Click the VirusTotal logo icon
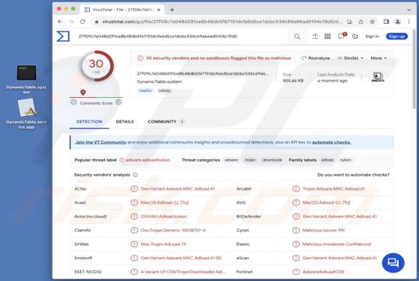Viewport: 419px width, 281px height. tap(63, 37)
